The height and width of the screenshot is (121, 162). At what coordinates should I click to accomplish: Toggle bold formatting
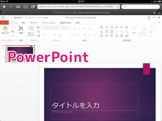click(45, 35)
